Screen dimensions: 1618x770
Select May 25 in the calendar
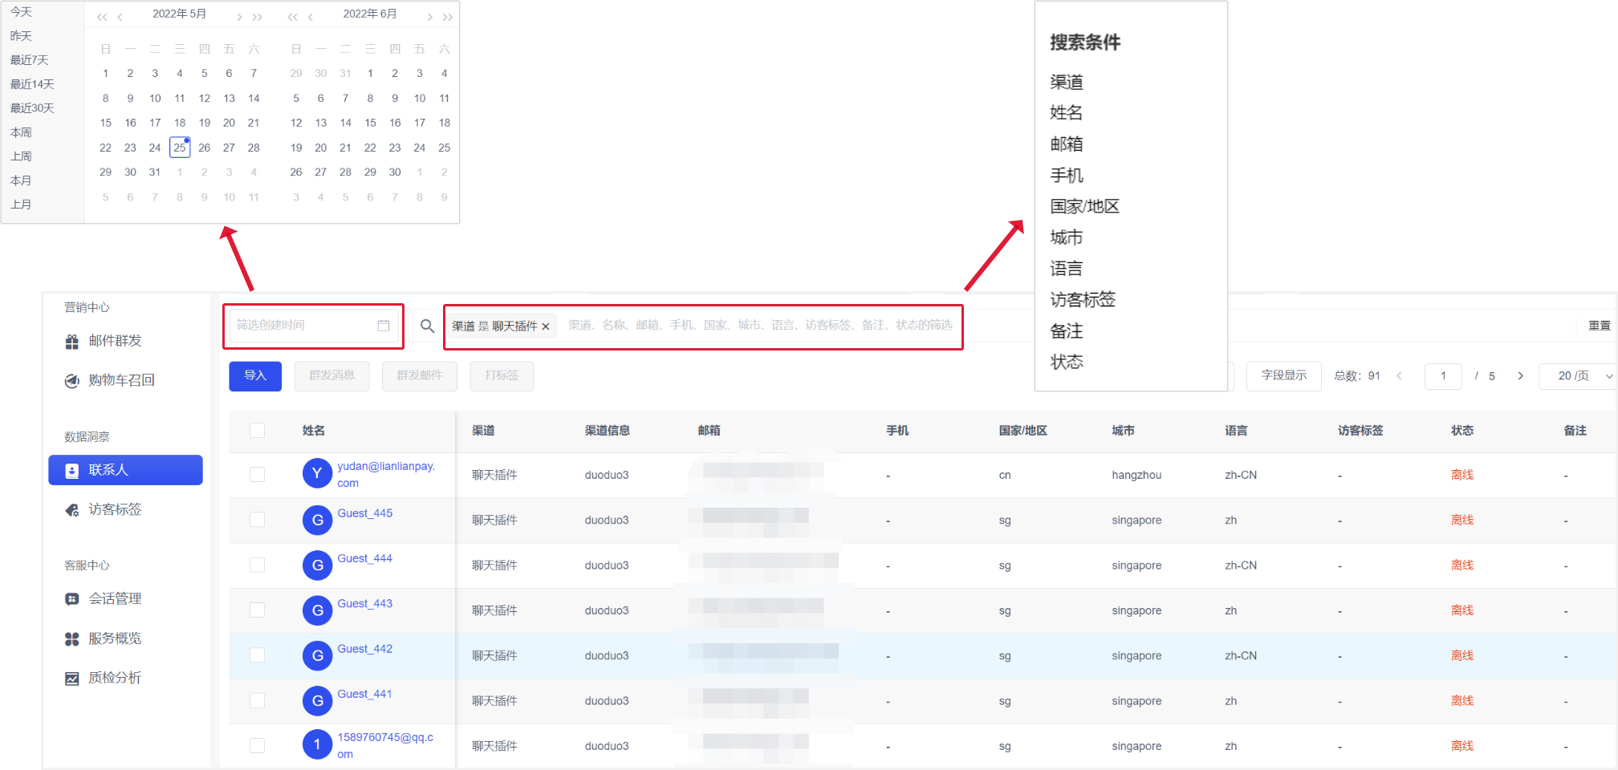pos(180,148)
